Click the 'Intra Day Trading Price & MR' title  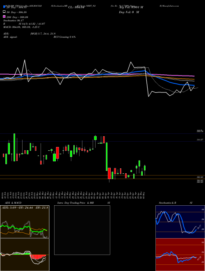75,203
